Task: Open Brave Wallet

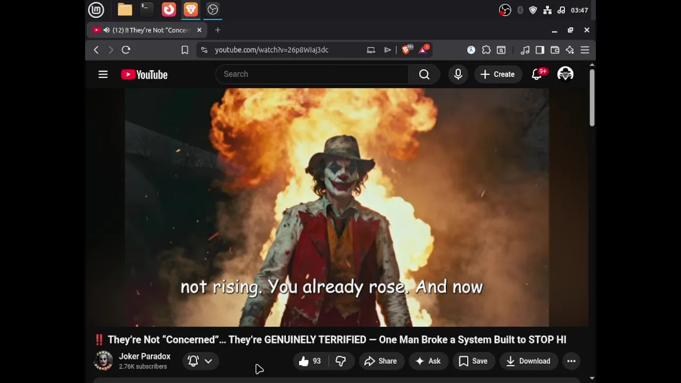Action: pos(555,50)
